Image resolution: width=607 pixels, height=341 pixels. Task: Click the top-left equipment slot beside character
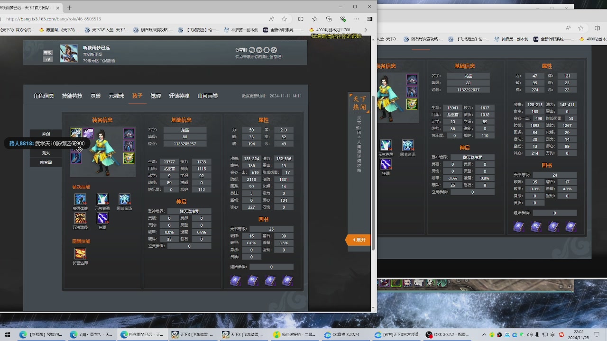point(76,133)
